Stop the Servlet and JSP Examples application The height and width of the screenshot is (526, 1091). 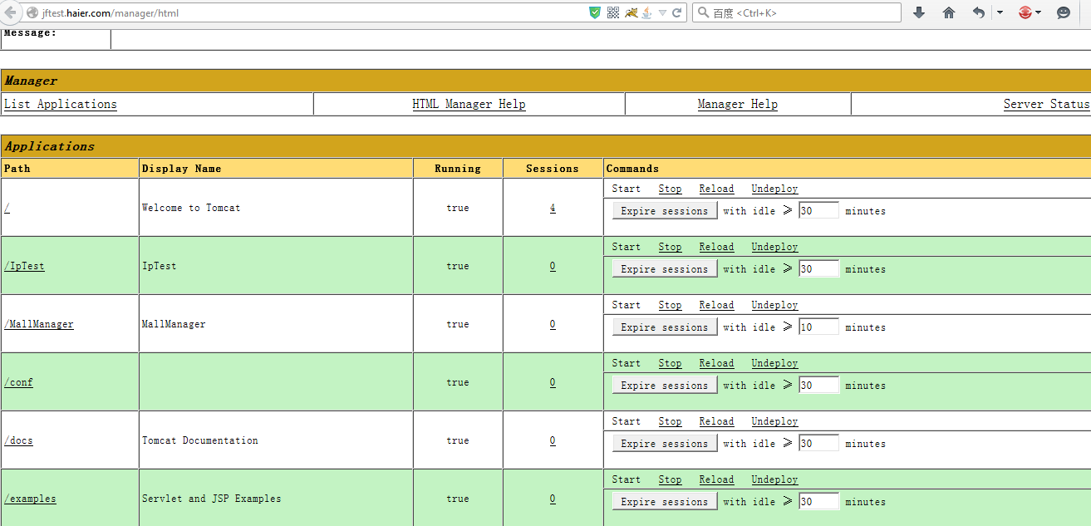[670, 479]
